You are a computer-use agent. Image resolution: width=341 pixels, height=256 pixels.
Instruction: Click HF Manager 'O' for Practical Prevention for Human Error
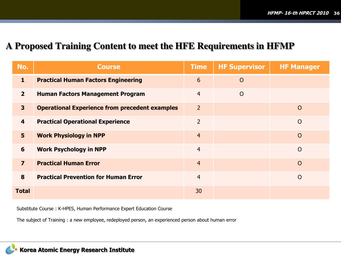300,177
